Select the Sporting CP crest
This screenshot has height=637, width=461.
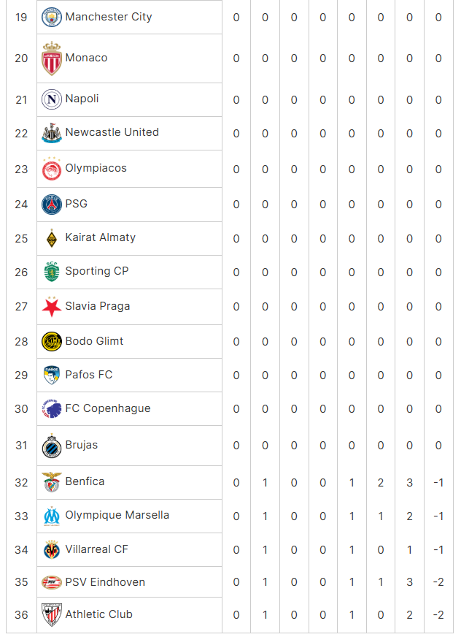click(52, 272)
